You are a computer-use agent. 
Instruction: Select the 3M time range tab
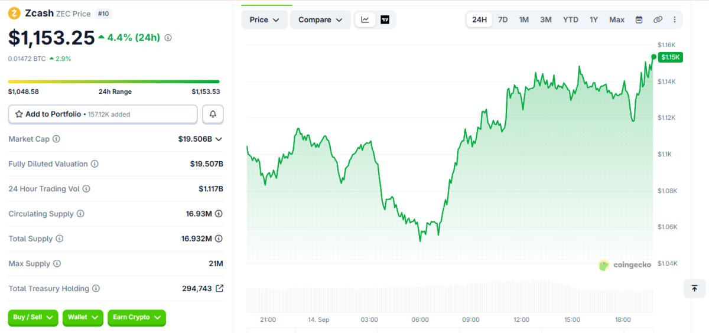(546, 19)
